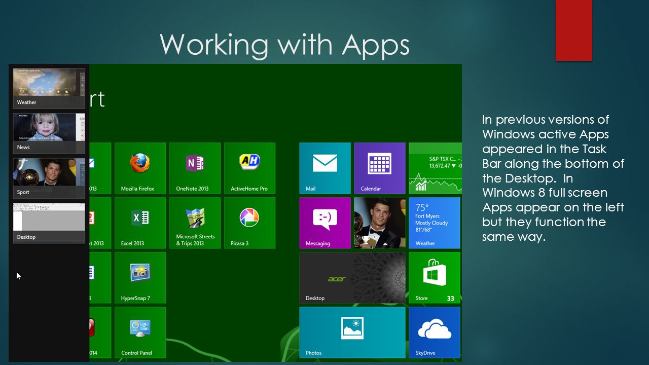This screenshot has width=649, height=365.
Task: Open the Calendar tile
Action: (x=380, y=168)
